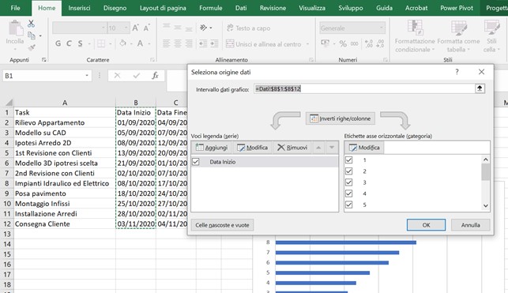Click the Incolla paste icon

tap(15, 28)
